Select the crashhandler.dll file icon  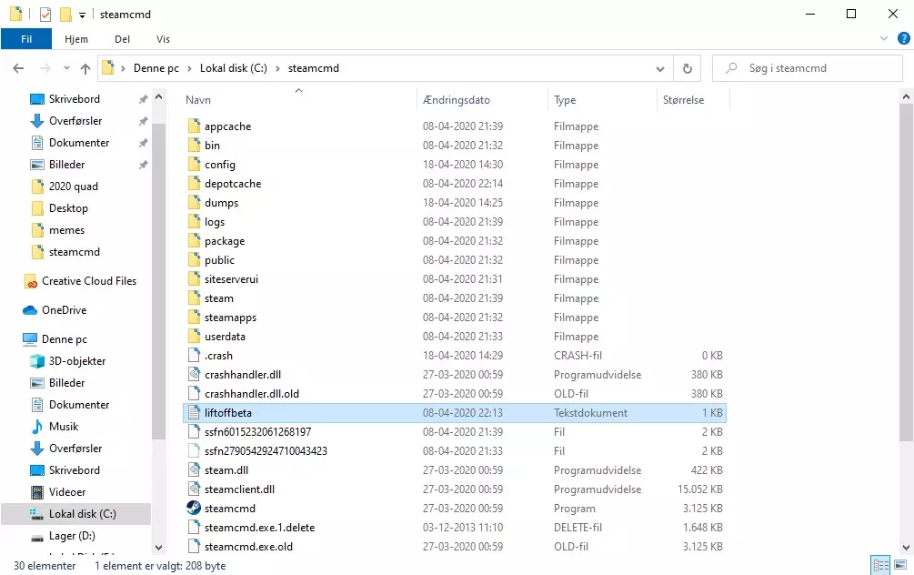coord(194,375)
